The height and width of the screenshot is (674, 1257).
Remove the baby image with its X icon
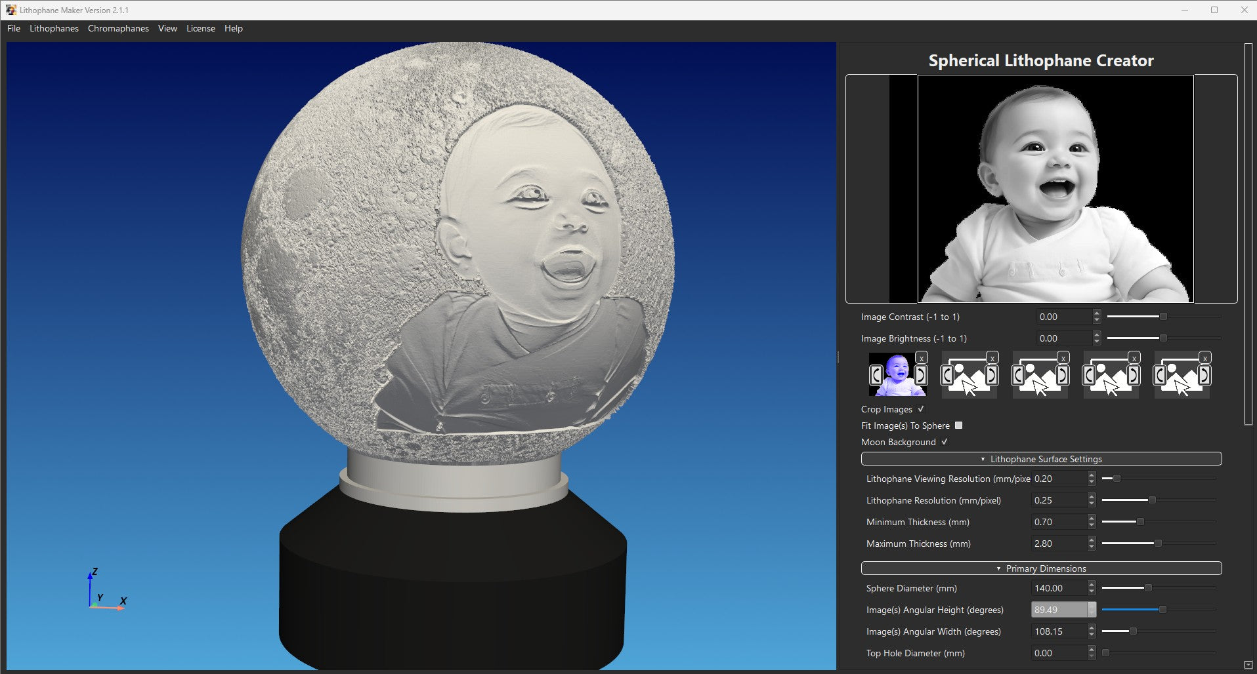point(922,359)
